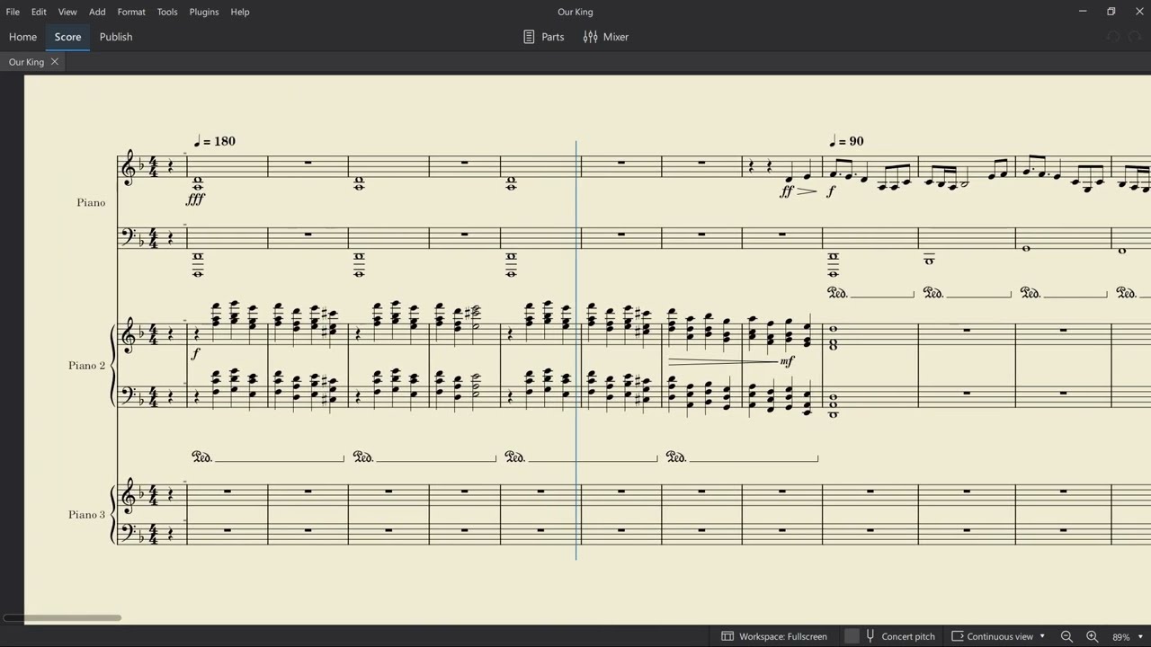Select the Piano 2 bass clef
This screenshot has width=1151, height=647.
pos(129,394)
